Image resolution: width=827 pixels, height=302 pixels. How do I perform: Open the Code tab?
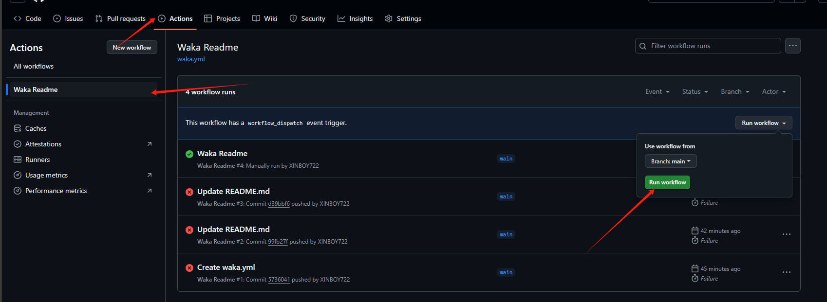27,18
